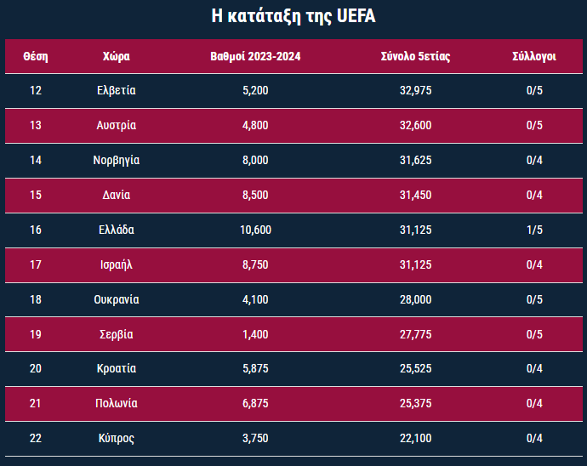Click the 32,975 five-year total

point(415,91)
